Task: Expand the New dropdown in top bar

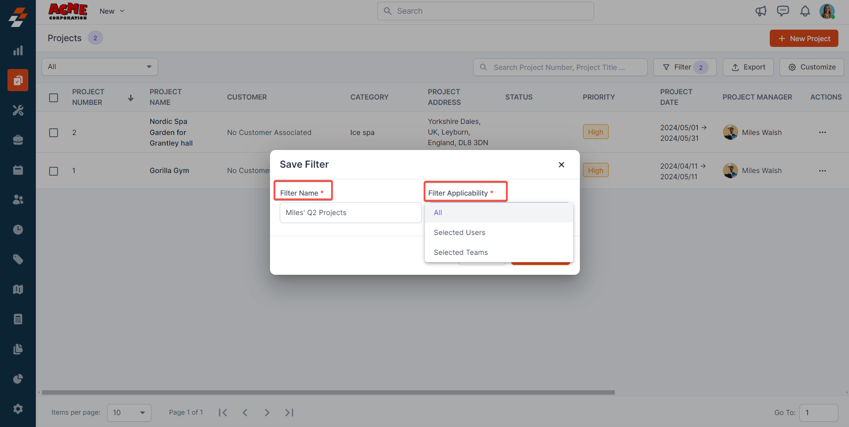Action: [112, 11]
